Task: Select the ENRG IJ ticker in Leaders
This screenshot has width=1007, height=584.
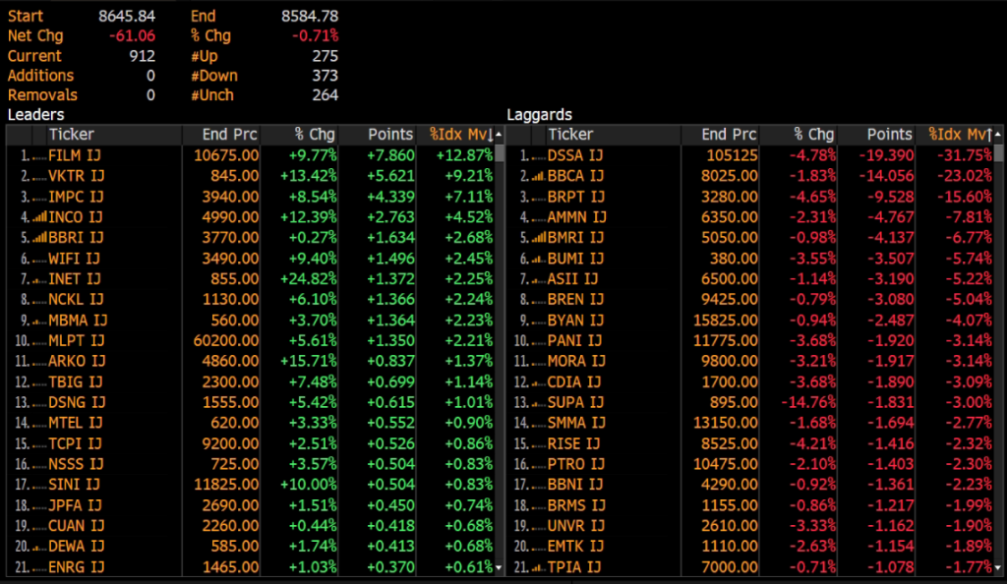Action: (76, 567)
